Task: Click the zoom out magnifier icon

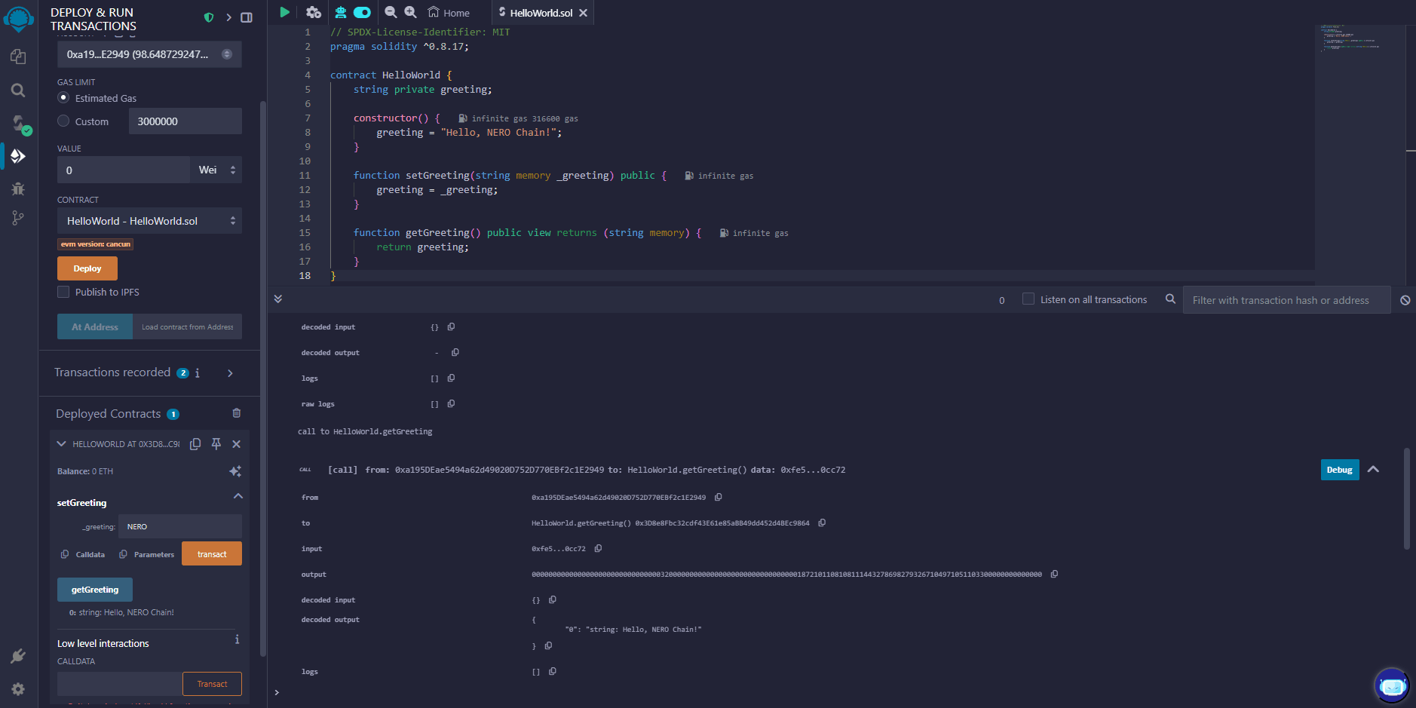Action: pyautogui.click(x=391, y=12)
